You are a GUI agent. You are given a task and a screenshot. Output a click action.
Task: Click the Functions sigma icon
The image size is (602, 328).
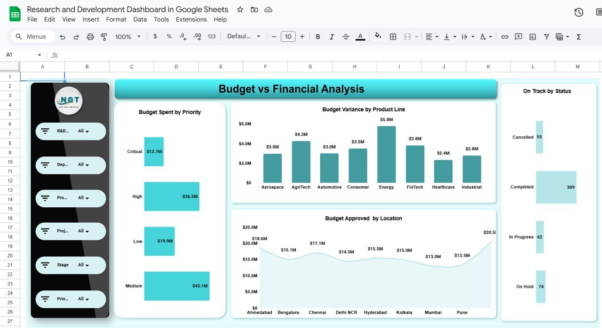578,36
